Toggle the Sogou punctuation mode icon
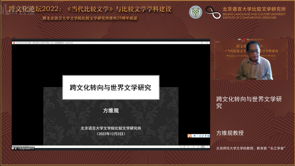295x166 pixels. 197,136
